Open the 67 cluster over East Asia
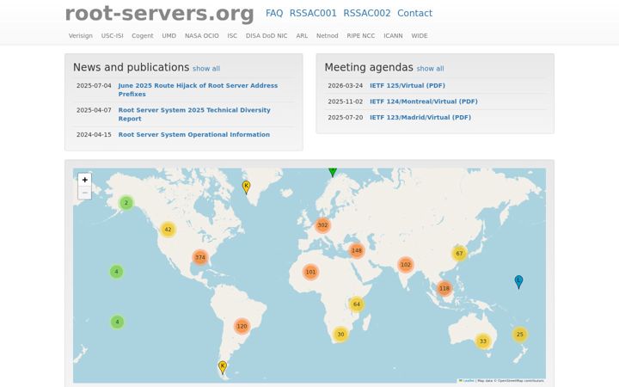Viewport: 619px width, 387px height. pos(459,254)
